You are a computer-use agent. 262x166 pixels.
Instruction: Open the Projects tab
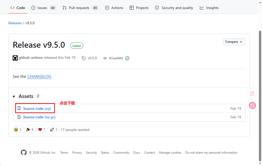click(x=139, y=8)
